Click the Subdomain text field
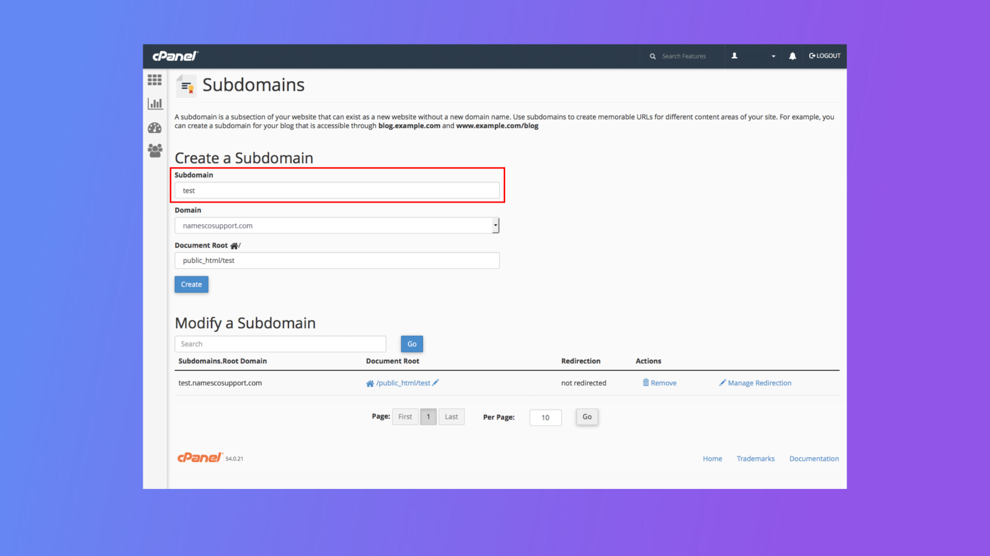Screen dimensions: 990x556 [x=336, y=191]
